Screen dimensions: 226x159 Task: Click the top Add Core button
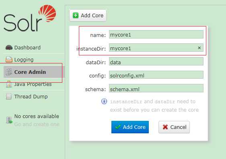(88, 15)
